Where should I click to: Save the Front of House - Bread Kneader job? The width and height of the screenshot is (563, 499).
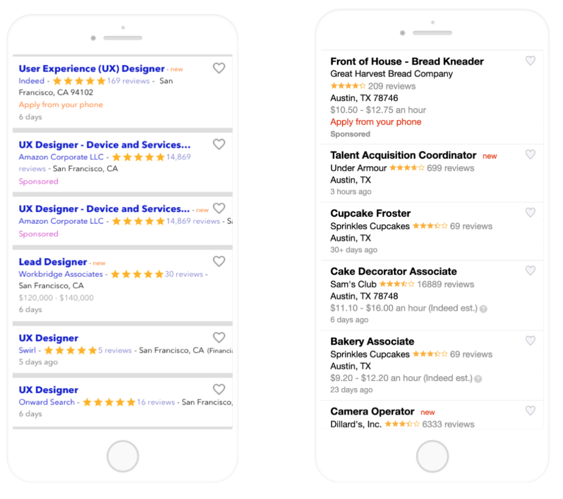[530, 61]
